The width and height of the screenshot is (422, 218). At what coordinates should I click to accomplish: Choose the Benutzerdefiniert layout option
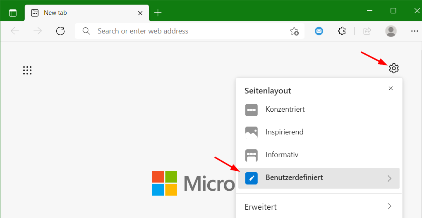click(x=319, y=178)
